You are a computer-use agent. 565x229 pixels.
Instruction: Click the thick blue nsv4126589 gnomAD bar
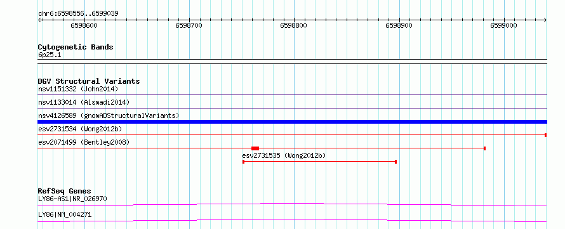coord(292,122)
